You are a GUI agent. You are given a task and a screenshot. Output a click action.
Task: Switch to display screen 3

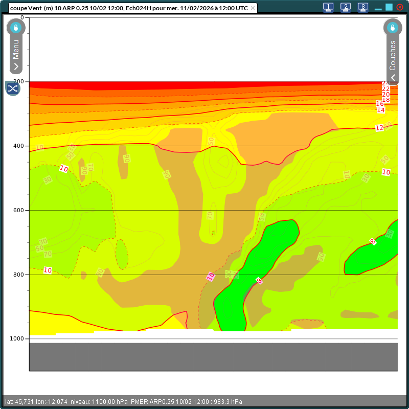[362, 7]
